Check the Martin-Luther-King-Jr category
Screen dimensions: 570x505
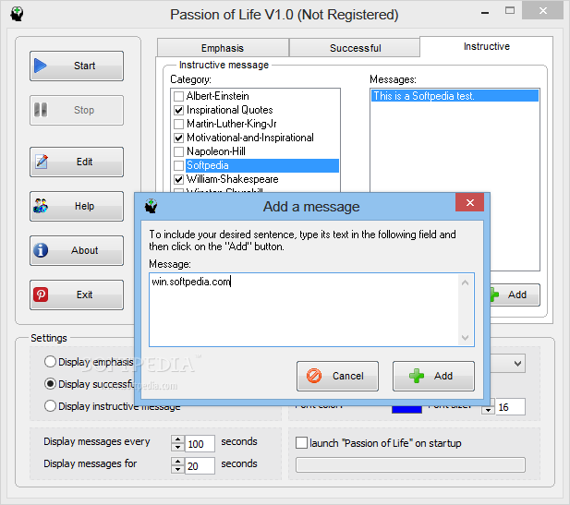[x=178, y=124]
